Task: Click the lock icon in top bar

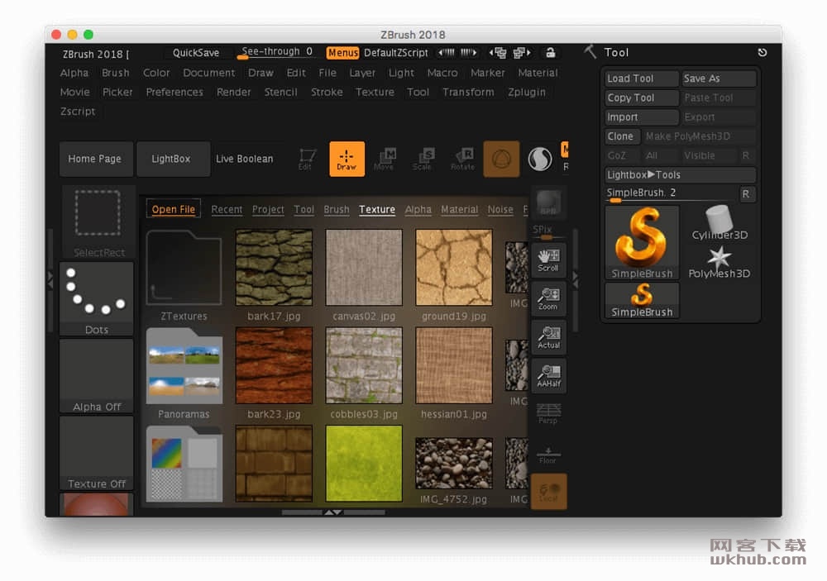Action: coord(550,52)
